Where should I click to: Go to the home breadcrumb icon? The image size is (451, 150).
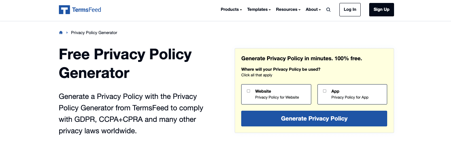pyautogui.click(x=61, y=33)
